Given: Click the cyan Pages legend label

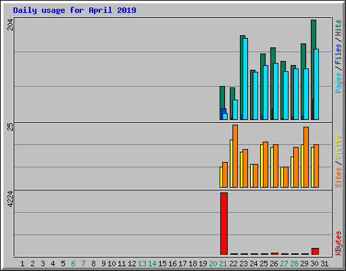Looking at the screenshot, I should tap(339, 83).
